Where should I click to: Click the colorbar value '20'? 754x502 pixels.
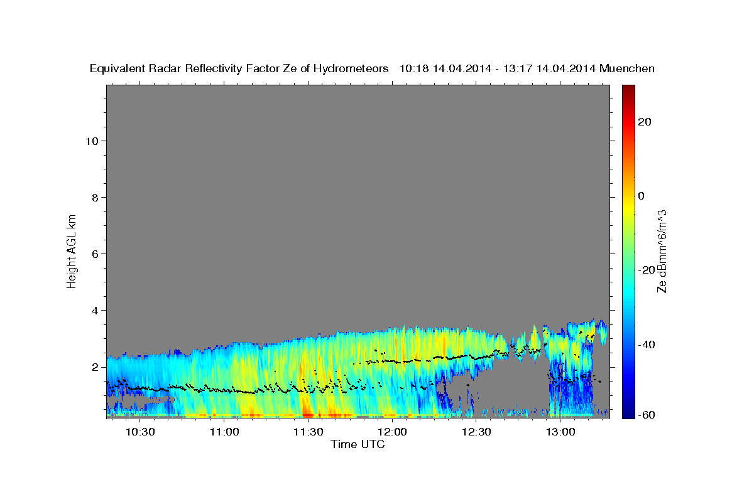pyautogui.click(x=645, y=122)
